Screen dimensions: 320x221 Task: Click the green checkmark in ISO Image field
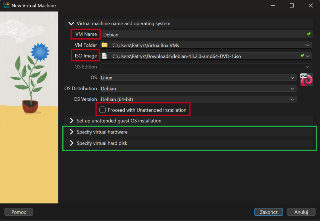click(x=302, y=56)
